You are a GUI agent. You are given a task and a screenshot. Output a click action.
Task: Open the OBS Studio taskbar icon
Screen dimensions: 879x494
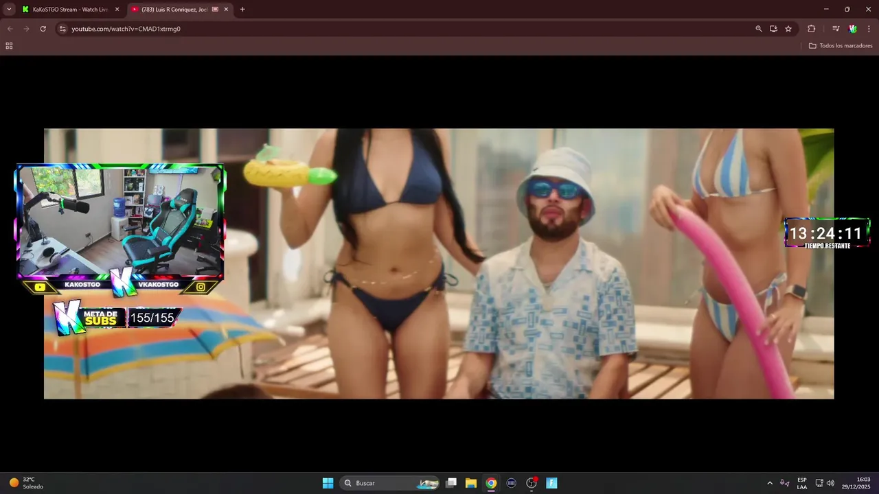pos(531,483)
